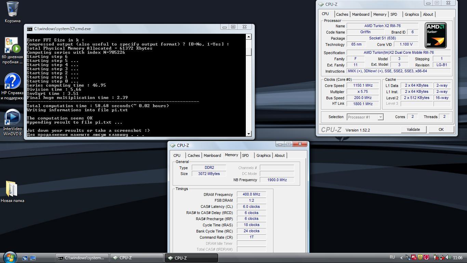Click the Specification field in CPU-Z
The image size is (467, 263).
pos(399,53)
